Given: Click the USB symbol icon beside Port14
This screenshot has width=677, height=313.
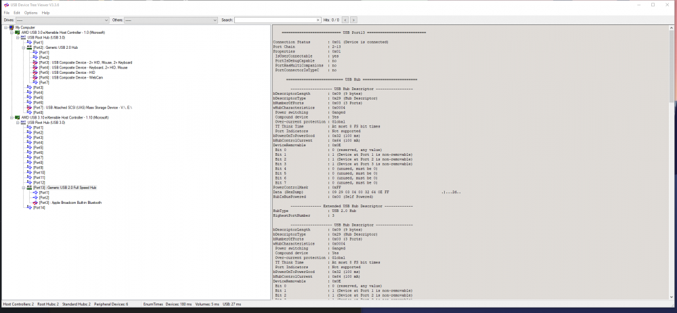Looking at the screenshot, I should point(29,208).
